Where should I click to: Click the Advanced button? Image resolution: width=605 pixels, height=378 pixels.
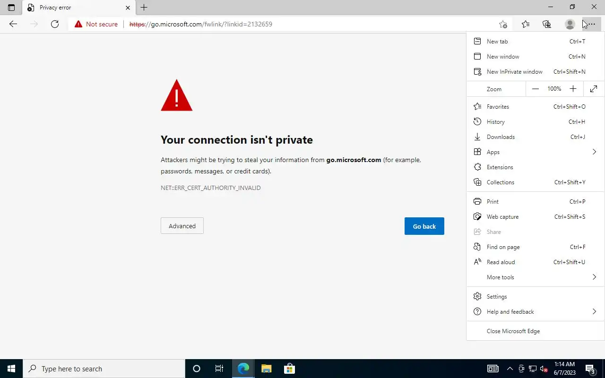[182, 226]
